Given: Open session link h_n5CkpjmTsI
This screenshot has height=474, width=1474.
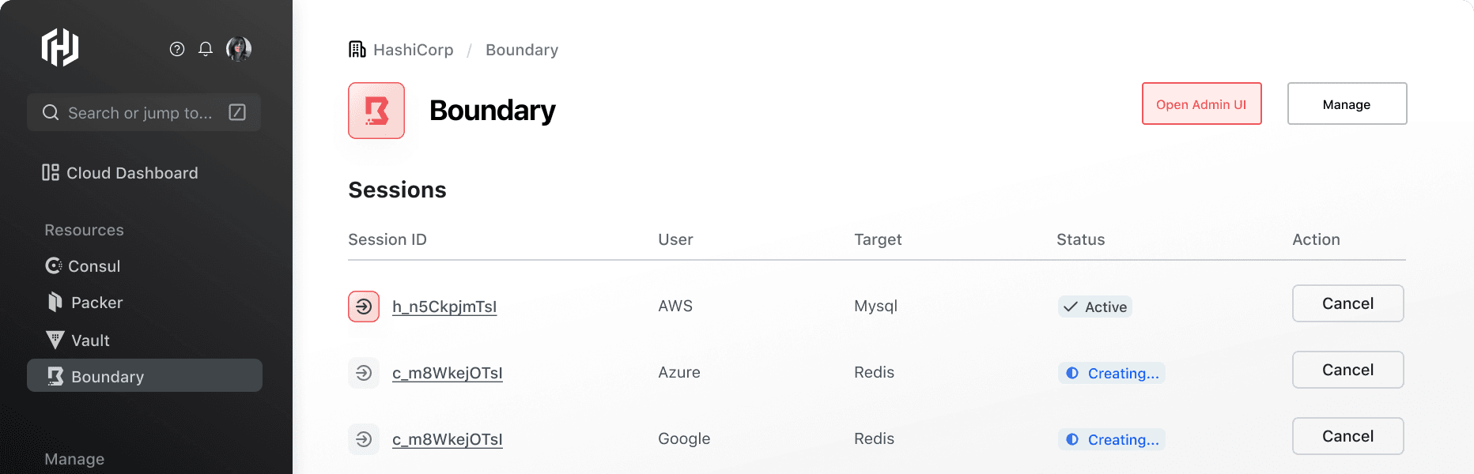Looking at the screenshot, I should pos(444,307).
